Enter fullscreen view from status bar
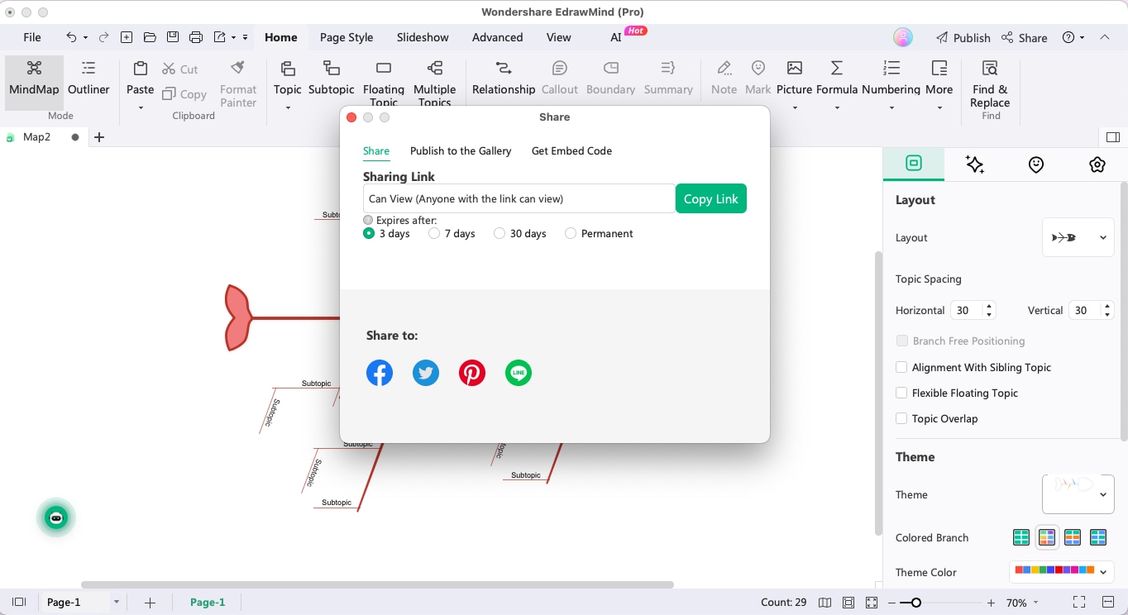1128x615 pixels. click(1078, 603)
